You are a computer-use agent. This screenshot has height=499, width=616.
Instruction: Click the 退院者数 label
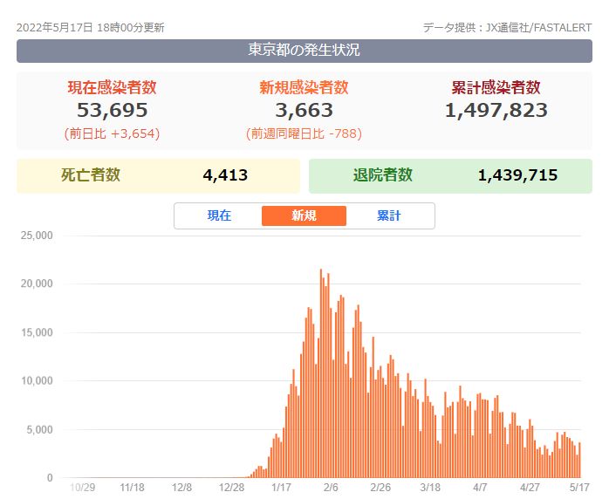(x=383, y=175)
